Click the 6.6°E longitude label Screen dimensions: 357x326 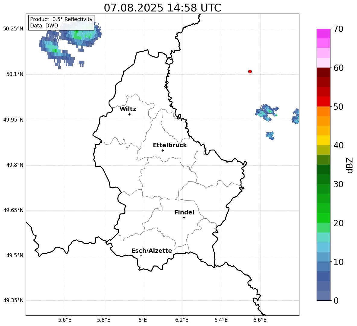(260, 320)
